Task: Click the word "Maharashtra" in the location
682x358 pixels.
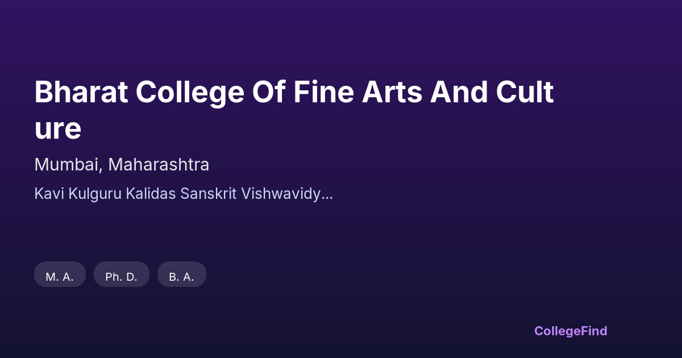Action: coord(159,165)
